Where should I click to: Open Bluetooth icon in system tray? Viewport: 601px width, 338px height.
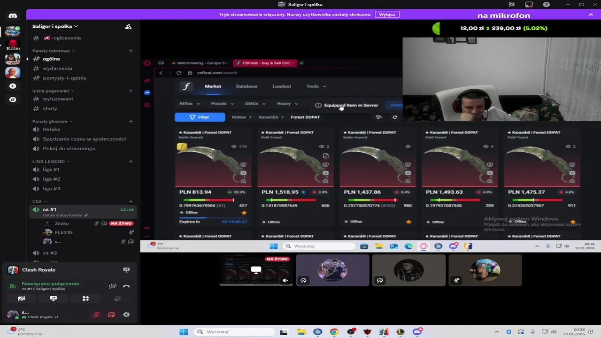pyautogui.click(x=509, y=332)
